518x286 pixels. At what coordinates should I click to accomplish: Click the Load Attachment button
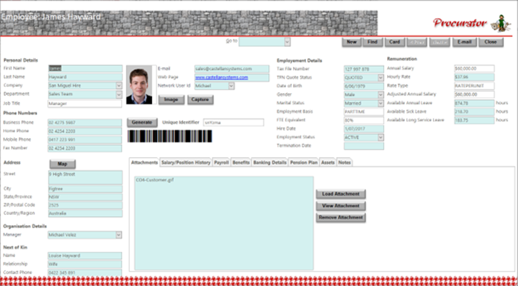click(341, 194)
